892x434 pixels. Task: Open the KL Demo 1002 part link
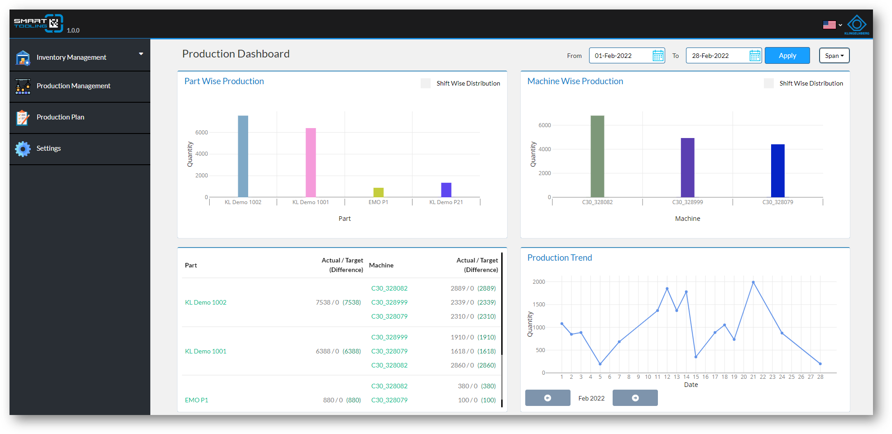pyautogui.click(x=206, y=302)
